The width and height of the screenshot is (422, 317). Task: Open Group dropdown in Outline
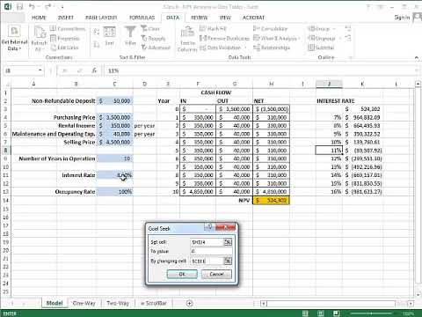[321, 29]
